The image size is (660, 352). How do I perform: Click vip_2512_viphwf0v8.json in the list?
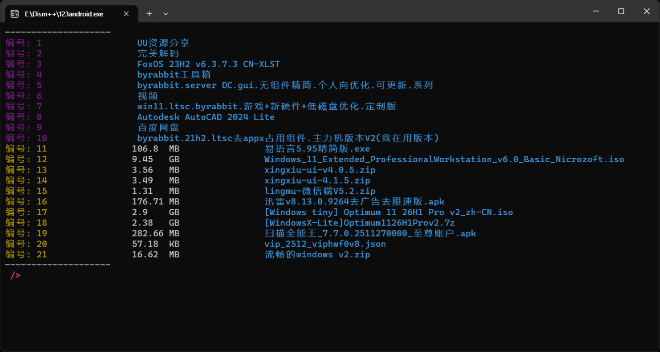[324, 244]
